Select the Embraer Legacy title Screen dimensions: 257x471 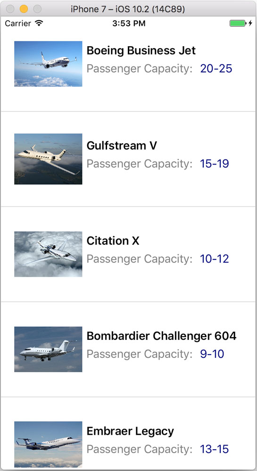[130, 431]
